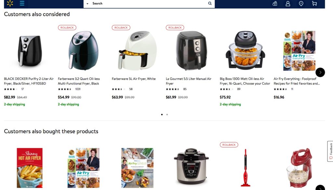This screenshot has width=333, height=190.
Task: Click the Skinny Hot Air Fryer cookbook image
Action: click(30, 168)
